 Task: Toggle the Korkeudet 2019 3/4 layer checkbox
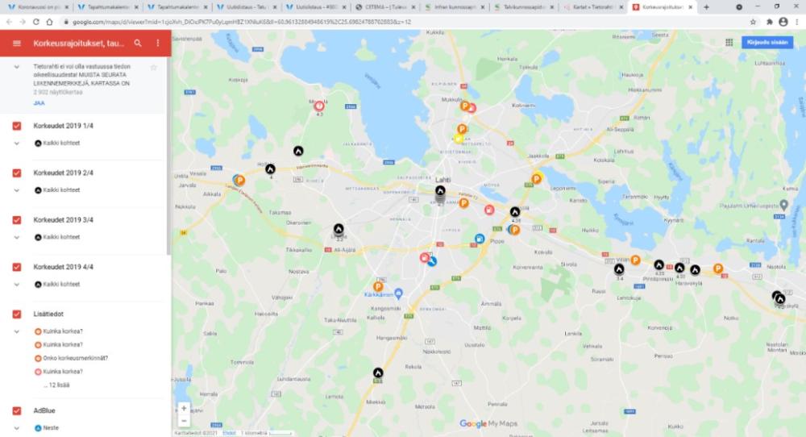[17, 220]
